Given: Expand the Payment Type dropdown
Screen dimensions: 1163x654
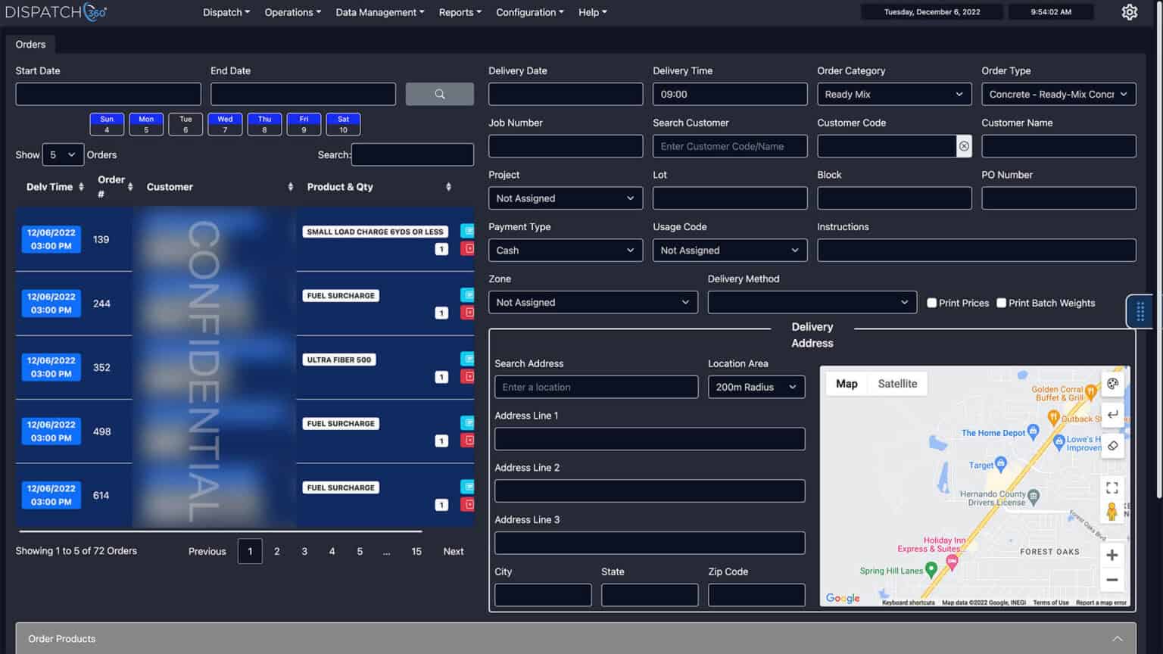Looking at the screenshot, I should [x=565, y=250].
